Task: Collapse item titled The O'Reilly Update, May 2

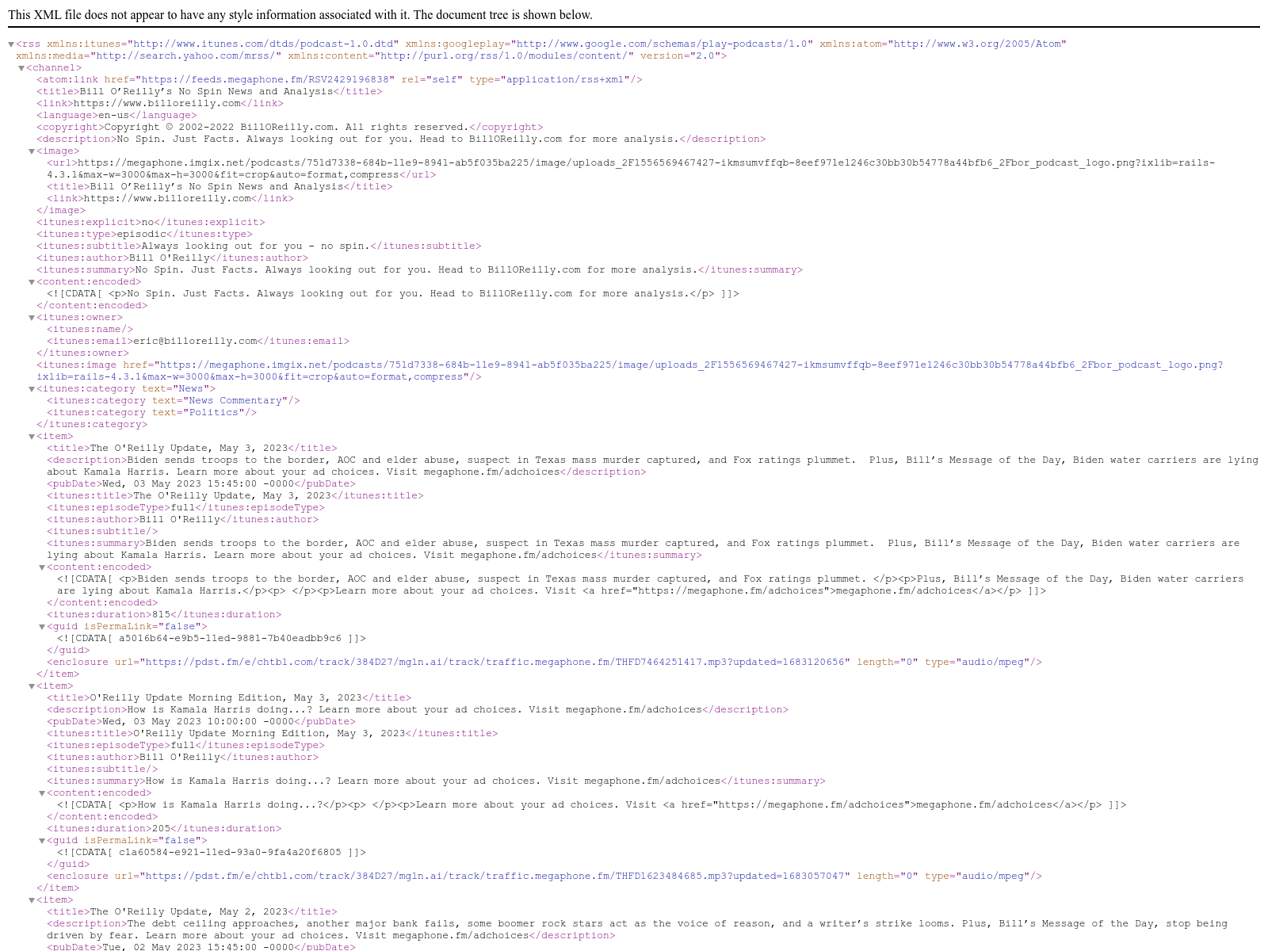Action: [x=32, y=900]
